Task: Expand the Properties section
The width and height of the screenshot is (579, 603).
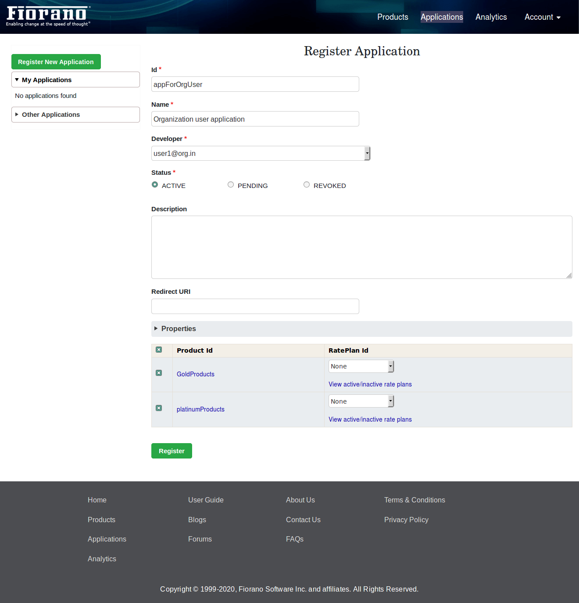Action: click(179, 329)
